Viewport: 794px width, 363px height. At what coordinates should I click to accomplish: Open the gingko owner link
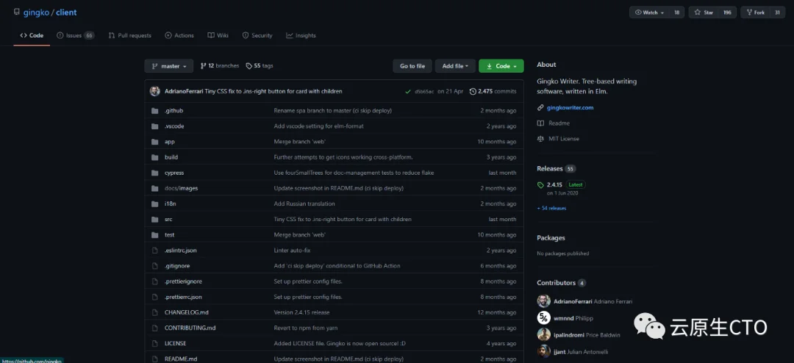point(36,12)
